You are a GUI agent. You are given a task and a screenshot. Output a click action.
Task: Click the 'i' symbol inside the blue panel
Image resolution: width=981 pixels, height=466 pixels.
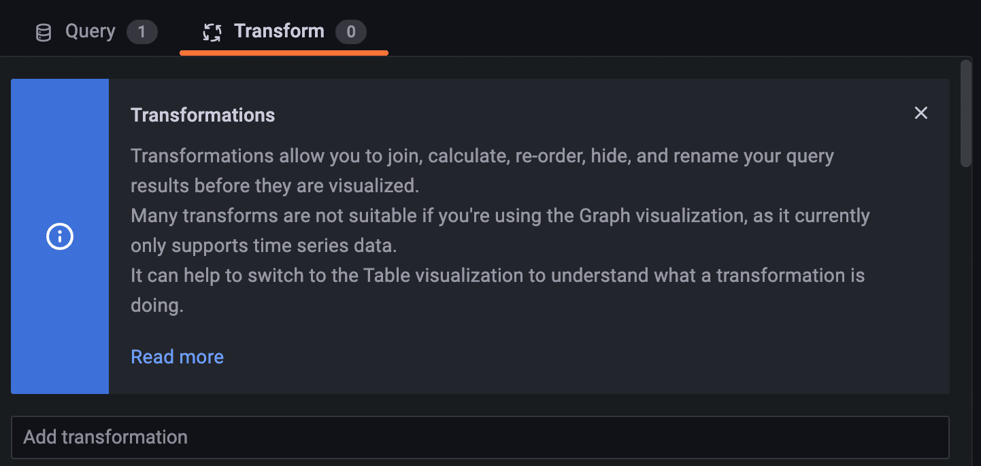click(x=59, y=236)
